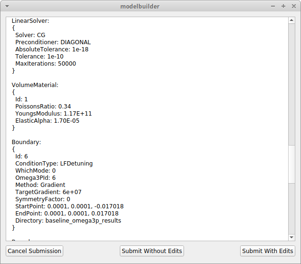Image resolution: width=301 pixels, height=264 pixels.
Task: Click Submit Without Edits button
Action: [152, 251]
